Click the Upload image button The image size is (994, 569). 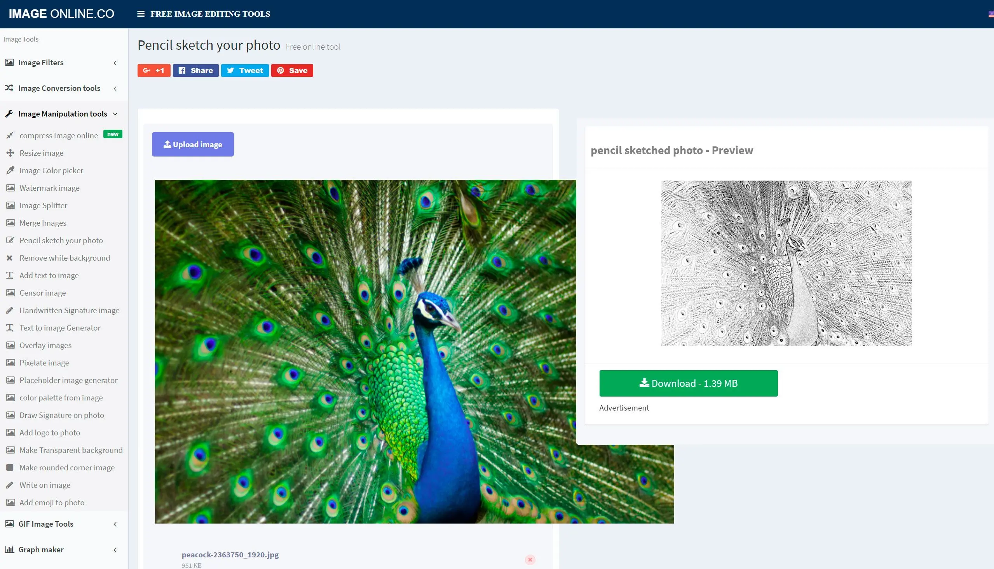192,144
